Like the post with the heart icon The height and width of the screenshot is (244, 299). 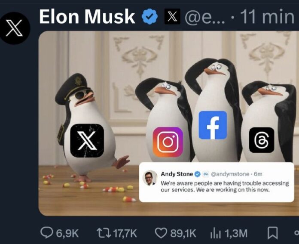pos(161,233)
